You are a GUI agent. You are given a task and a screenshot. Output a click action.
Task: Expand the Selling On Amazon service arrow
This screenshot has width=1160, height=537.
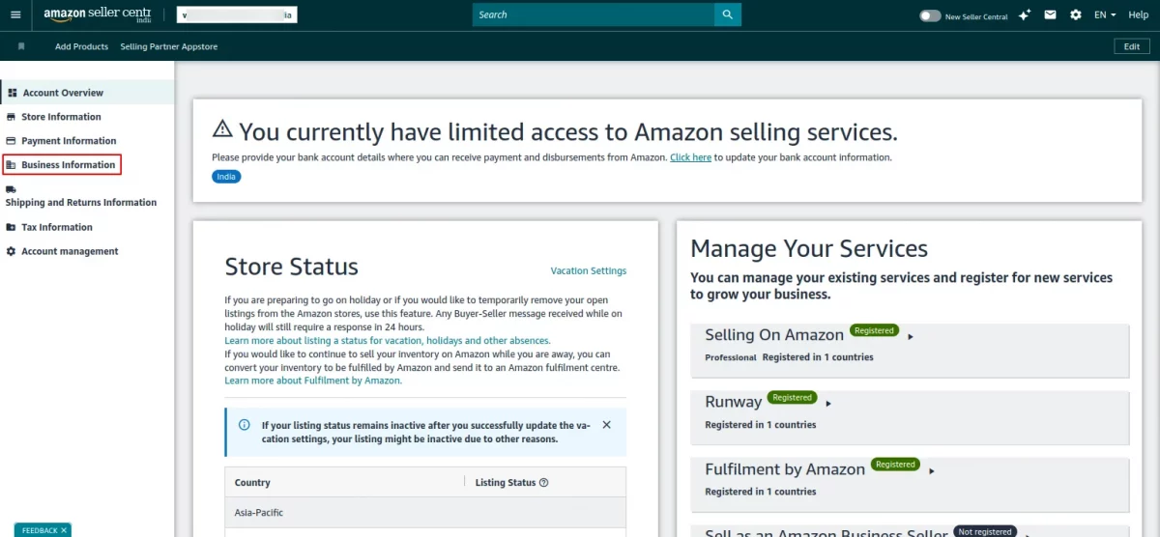pos(911,336)
